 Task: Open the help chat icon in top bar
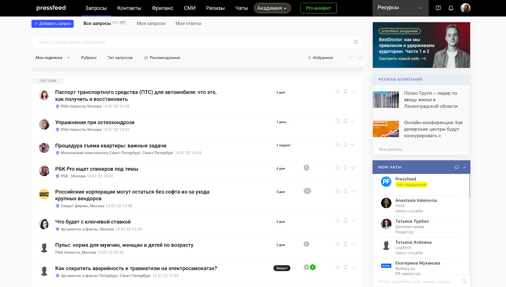pyautogui.click(x=438, y=8)
